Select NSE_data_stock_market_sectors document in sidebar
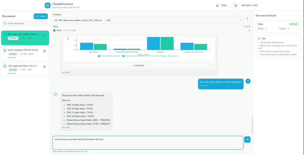The width and height of the screenshot is (304, 155). coord(25,38)
